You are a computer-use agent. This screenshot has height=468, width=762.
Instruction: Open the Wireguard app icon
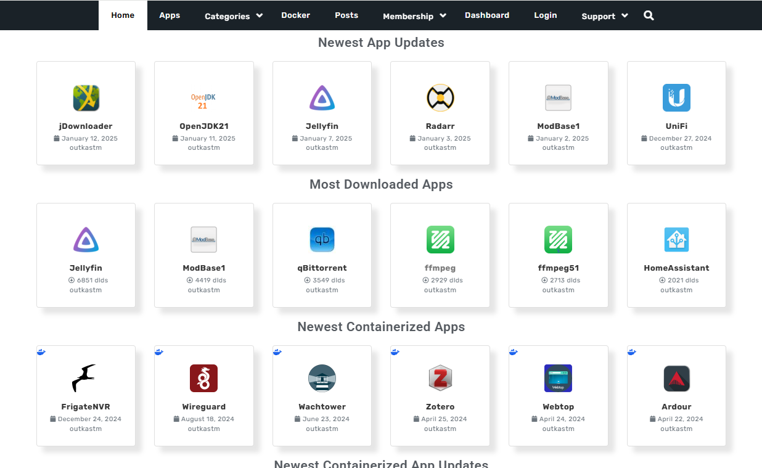(203, 379)
